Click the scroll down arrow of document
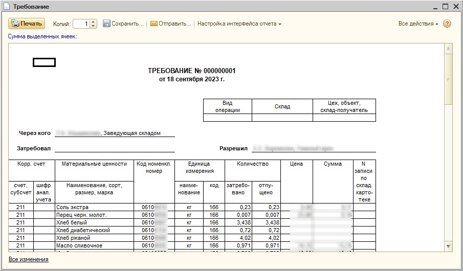The image size is (463, 271). pyautogui.click(x=449, y=246)
